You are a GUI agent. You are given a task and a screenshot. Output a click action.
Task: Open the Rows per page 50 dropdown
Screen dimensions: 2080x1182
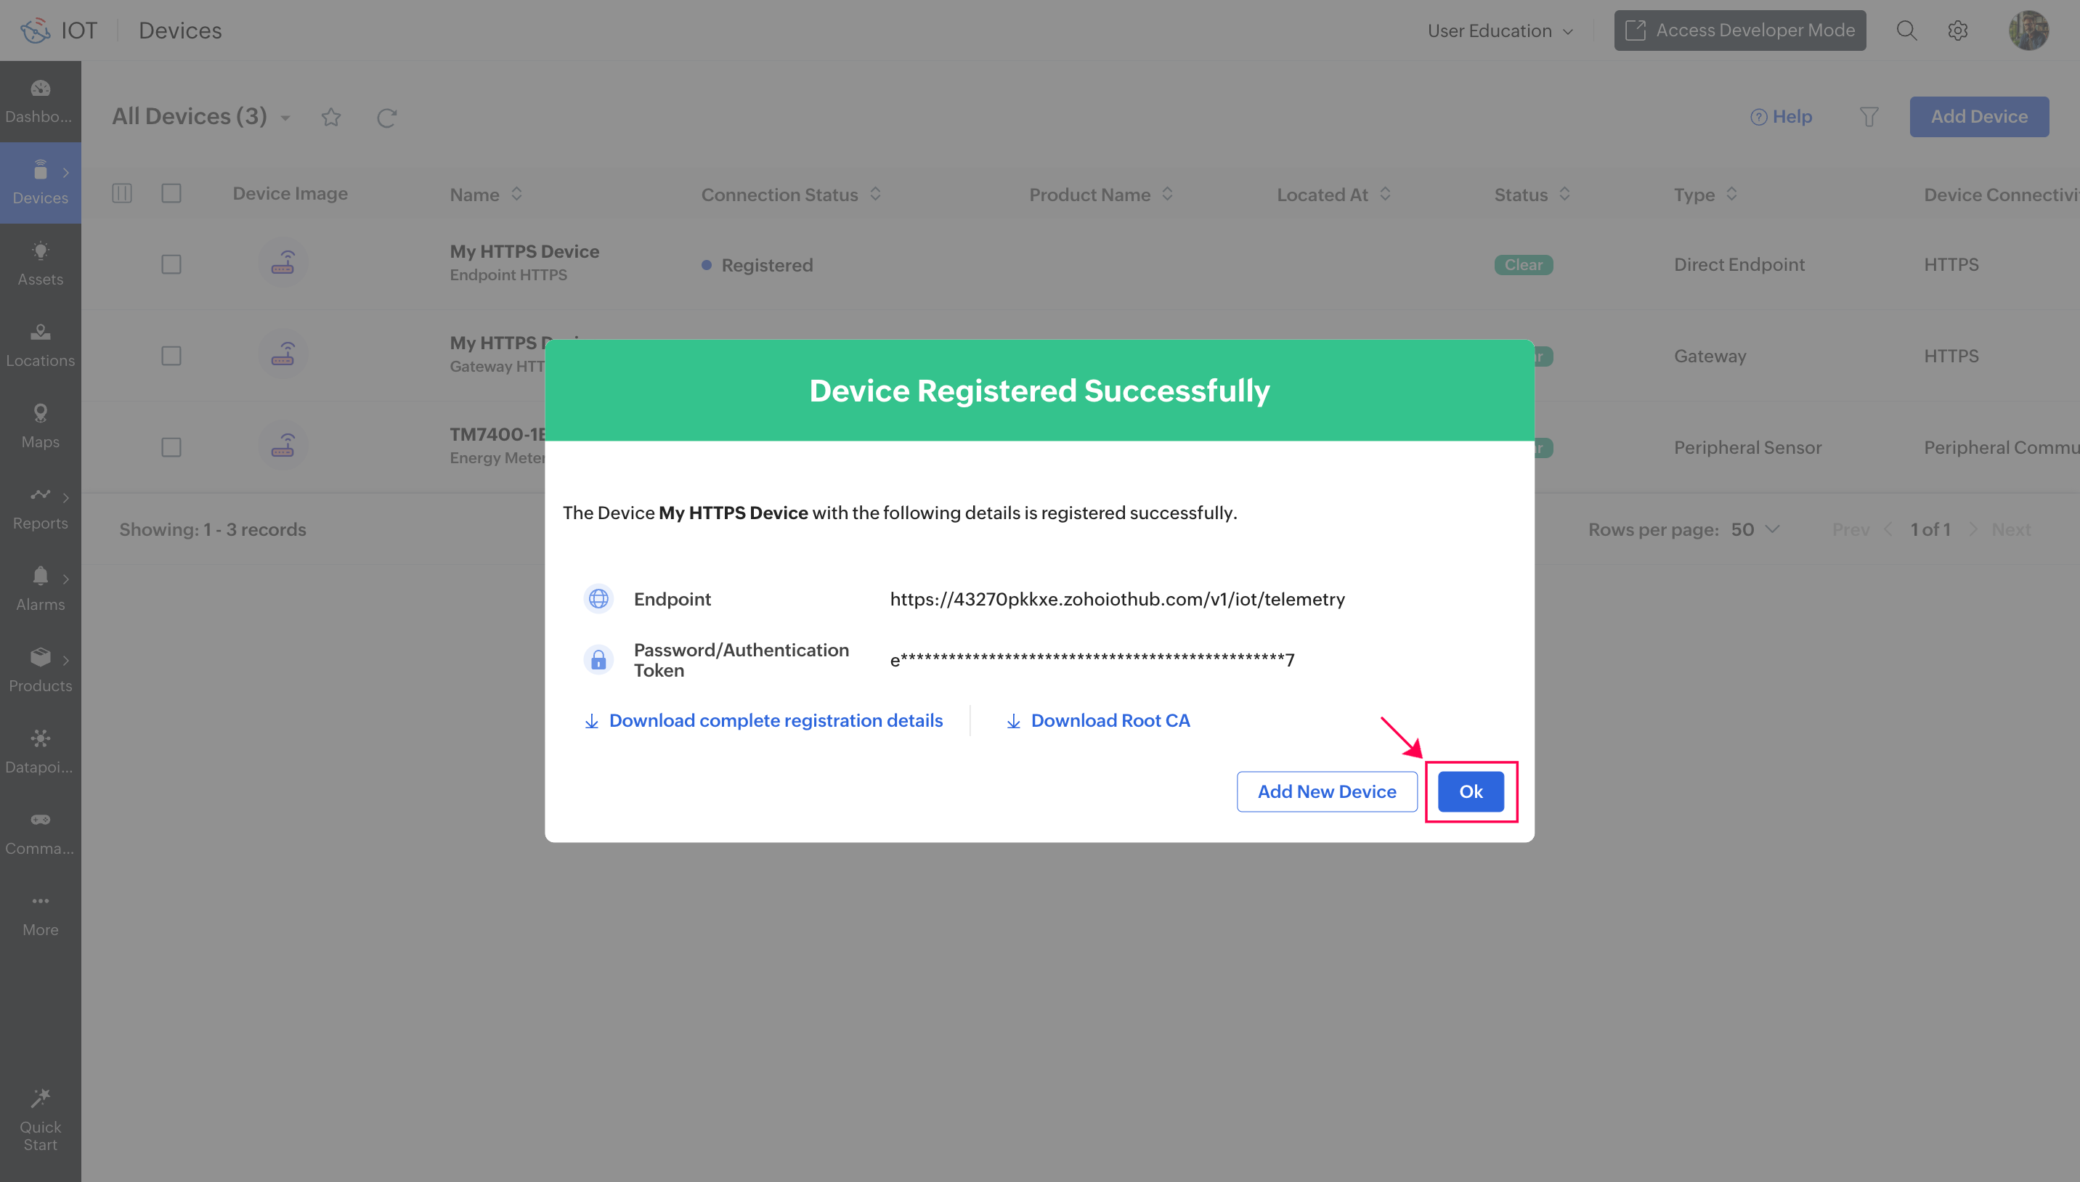1755,529
